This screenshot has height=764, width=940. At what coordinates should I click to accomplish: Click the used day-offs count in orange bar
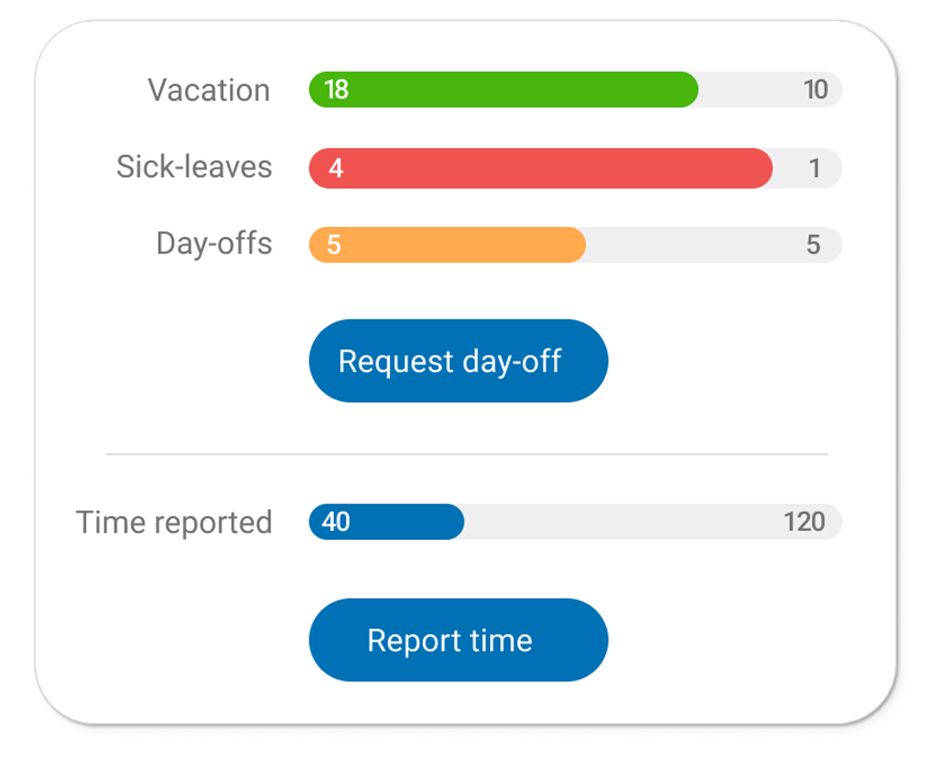click(334, 245)
